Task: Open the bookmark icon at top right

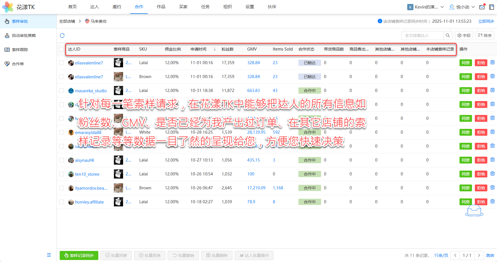Action: coord(492,7)
